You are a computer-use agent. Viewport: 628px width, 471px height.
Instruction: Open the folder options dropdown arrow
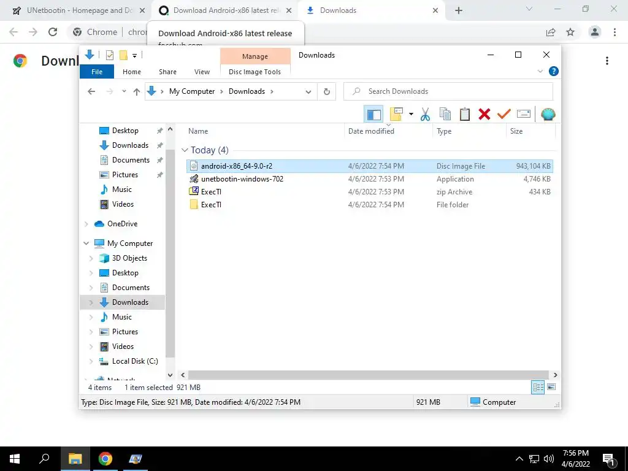point(411,114)
